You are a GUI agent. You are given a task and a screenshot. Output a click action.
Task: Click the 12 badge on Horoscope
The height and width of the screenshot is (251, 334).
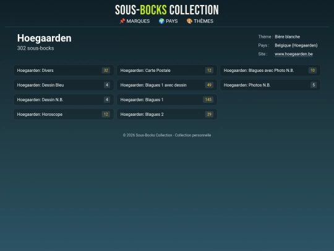tap(106, 114)
